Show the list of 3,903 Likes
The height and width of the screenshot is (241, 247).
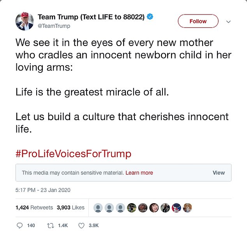click(x=71, y=207)
